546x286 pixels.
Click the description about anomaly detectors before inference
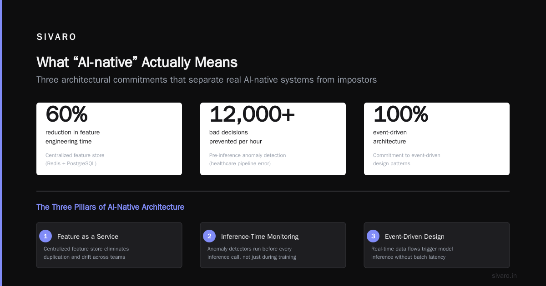pyautogui.click(x=252, y=253)
